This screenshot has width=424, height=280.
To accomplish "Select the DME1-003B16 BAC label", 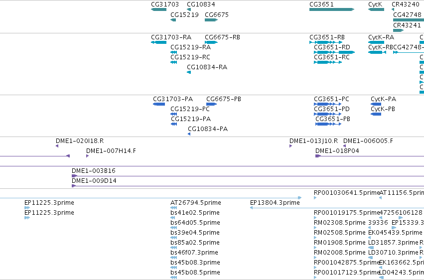I will tap(94, 171).
